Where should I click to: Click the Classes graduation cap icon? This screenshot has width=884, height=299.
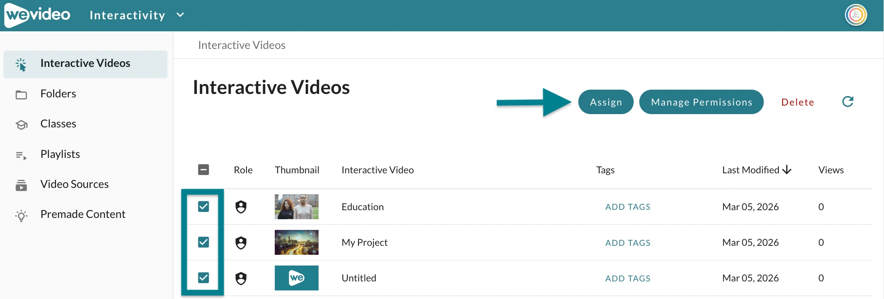coord(21,125)
